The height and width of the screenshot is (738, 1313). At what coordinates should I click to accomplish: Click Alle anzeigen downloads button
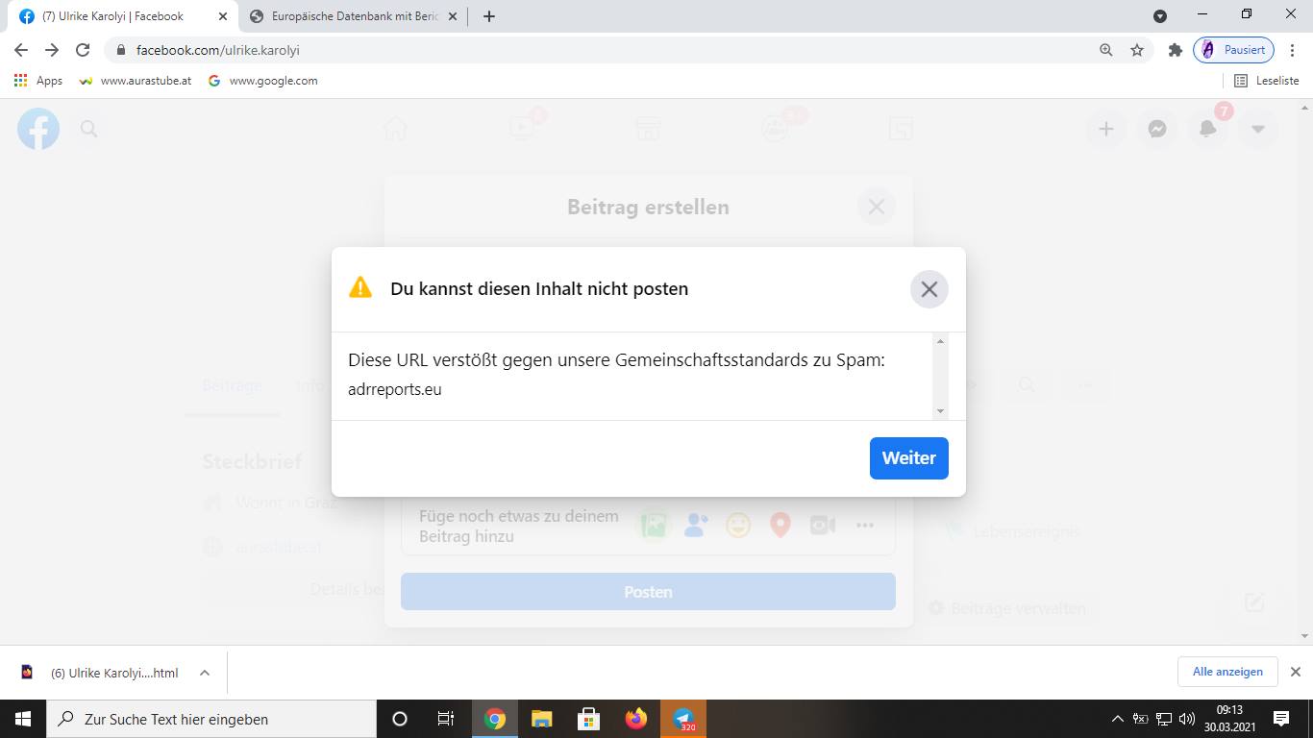pos(1226,672)
